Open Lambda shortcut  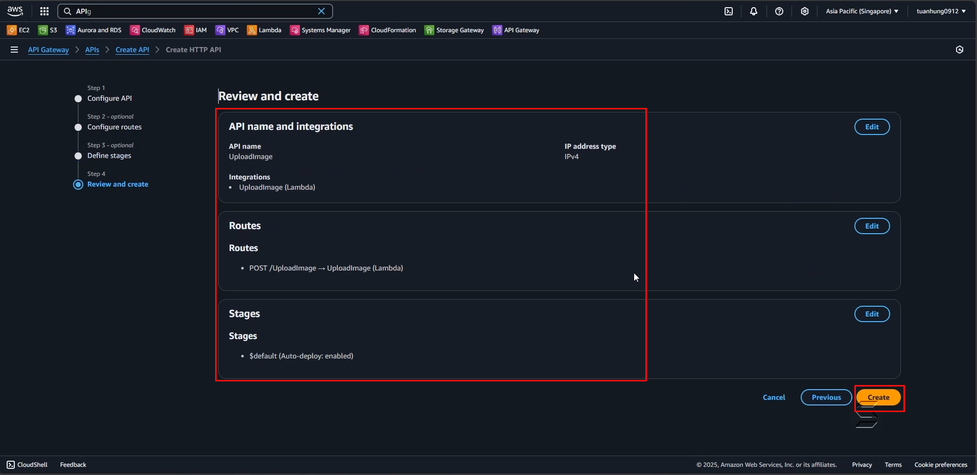tap(264, 30)
